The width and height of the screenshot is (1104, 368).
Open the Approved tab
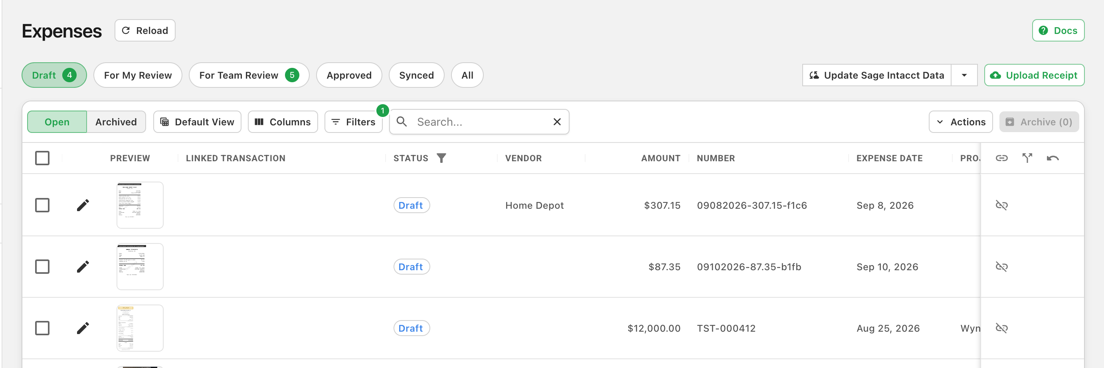click(x=349, y=75)
